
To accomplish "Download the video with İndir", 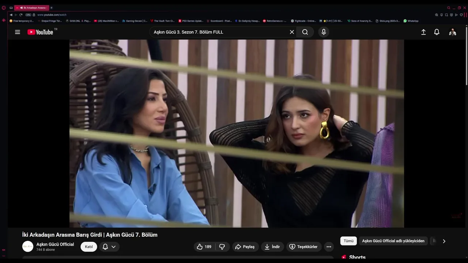I will pos(272,247).
